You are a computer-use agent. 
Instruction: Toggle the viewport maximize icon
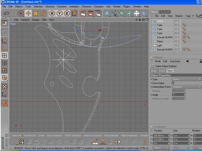[147, 20]
